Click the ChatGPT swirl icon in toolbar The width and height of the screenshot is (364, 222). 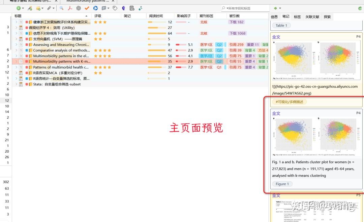click(x=79, y=8)
